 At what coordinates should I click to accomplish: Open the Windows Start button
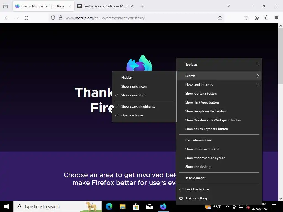coord(7,206)
